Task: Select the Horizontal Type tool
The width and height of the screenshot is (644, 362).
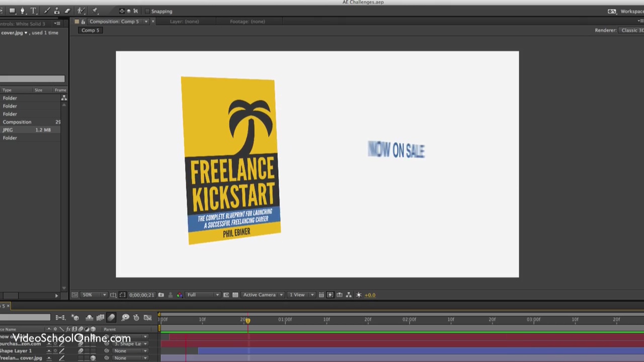Action: pos(33,11)
